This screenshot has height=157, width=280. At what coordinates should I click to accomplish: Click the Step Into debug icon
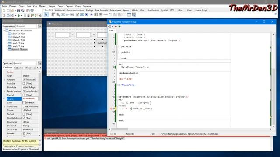coord(32,16)
